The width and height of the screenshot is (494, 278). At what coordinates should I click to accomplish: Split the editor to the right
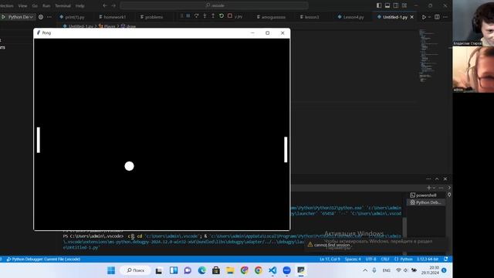tap(437, 17)
